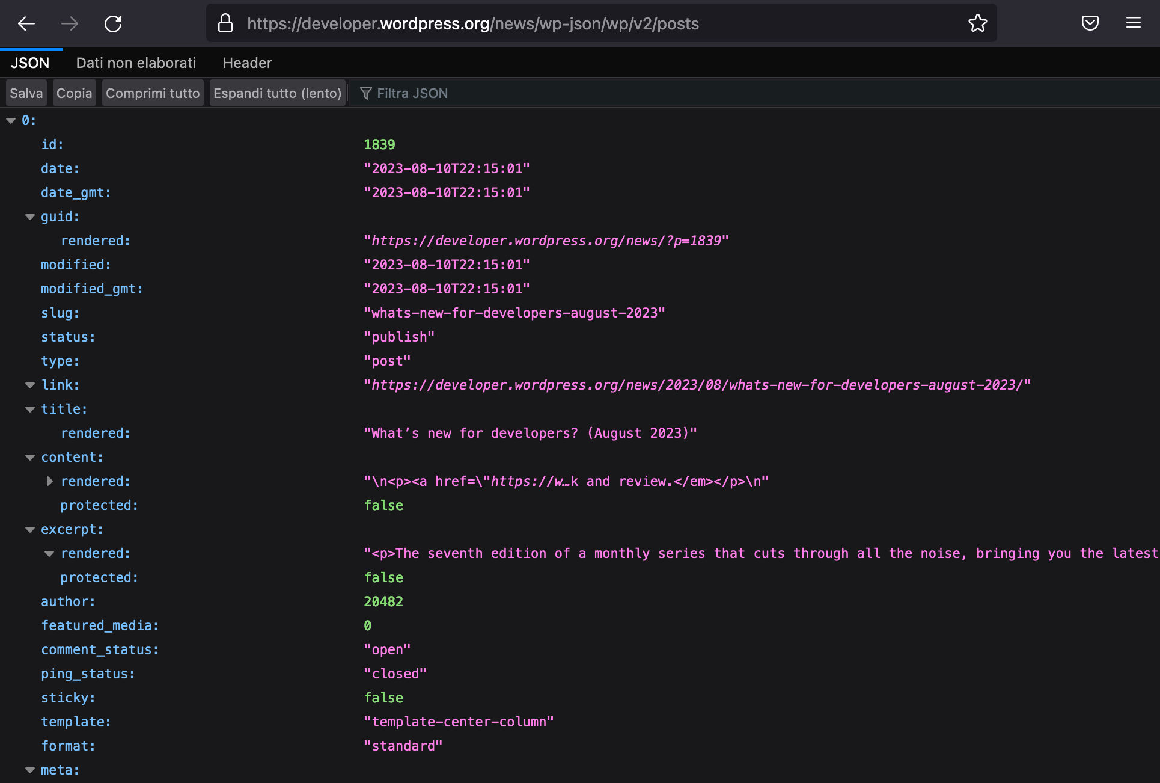Reload the current page
This screenshot has height=783, width=1160.
[113, 23]
